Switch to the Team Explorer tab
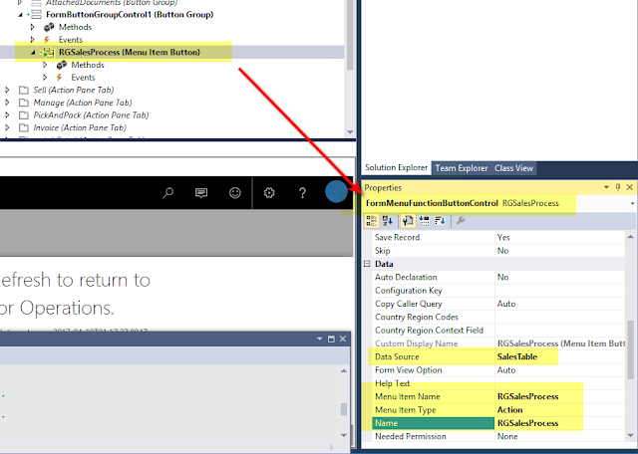Image resolution: width=638 pixels, height=454 pixels. pyautogui.click(x=461, y=168)
